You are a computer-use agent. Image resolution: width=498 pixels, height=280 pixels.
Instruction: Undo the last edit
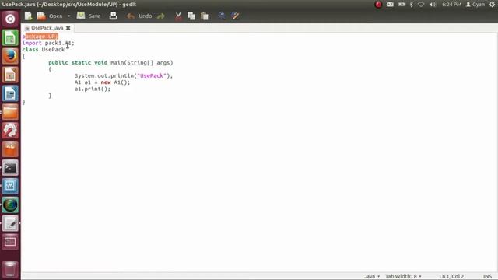coord(139,16)
